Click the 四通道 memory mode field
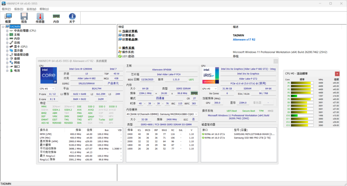Viewport: 347px width, 186px height. tap(160, 98)
